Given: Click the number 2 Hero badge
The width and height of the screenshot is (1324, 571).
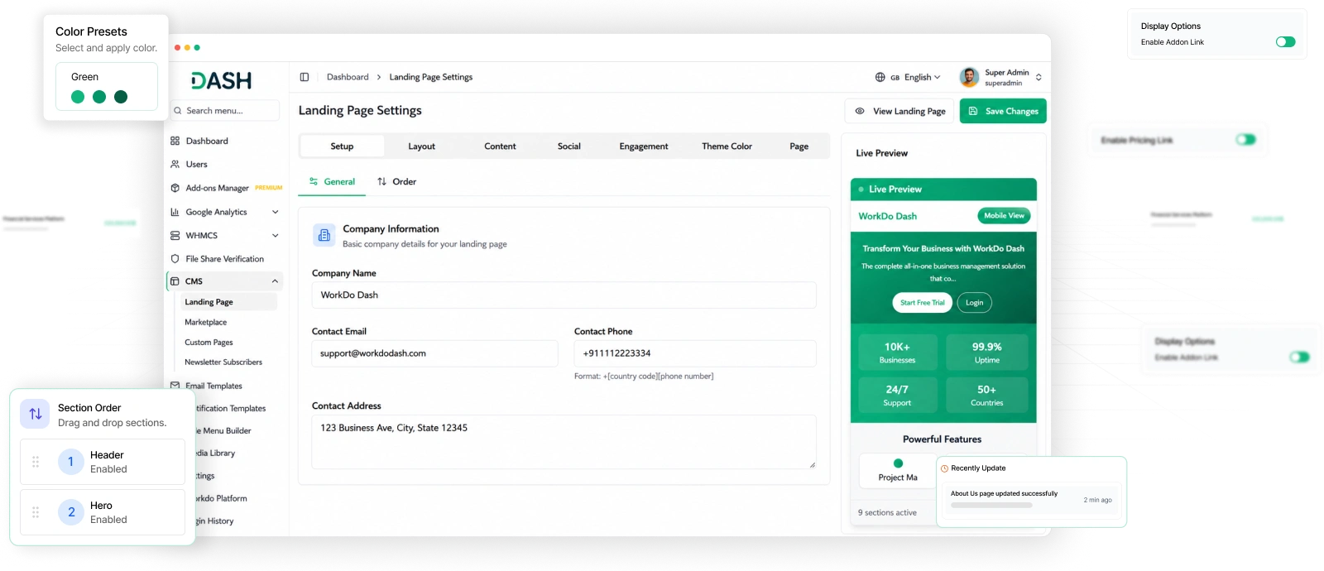Looking at the screenshot, I should pyautogui.click(x=71, y=512).
